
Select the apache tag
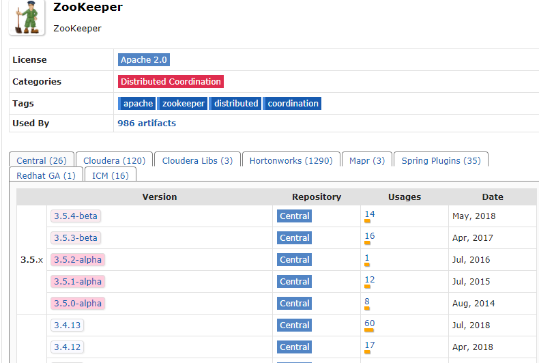click(x=137, y=104)
